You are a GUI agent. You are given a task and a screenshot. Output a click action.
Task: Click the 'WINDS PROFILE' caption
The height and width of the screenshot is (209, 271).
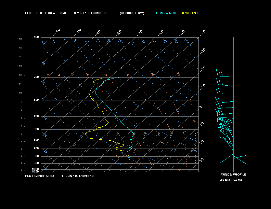(234, 175)
